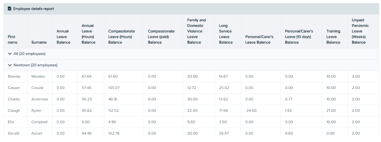Click Clough Ryner's -24.00 balance
This screenshot has width=381, height=142.
[251, 111]
